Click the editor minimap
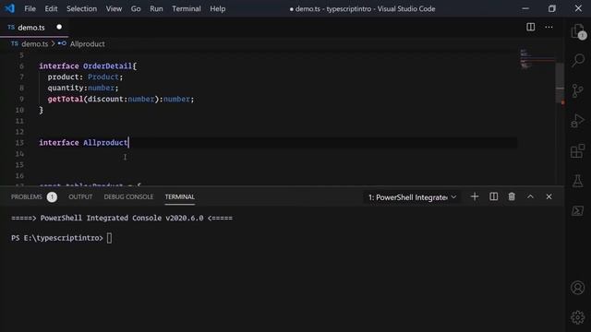Screen dimensions: 591x332 tap(537, 59)
